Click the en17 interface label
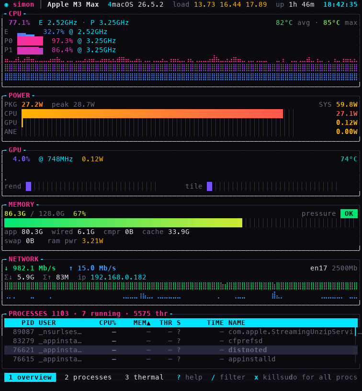The height and width of the screenshot is (391, 362). coord(318,268)
